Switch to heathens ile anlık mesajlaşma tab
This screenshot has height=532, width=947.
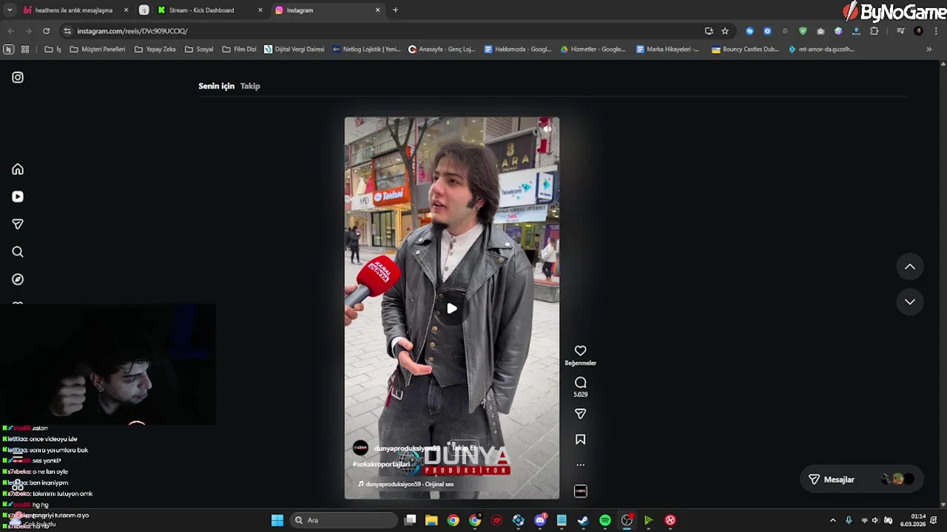(74, 10)
